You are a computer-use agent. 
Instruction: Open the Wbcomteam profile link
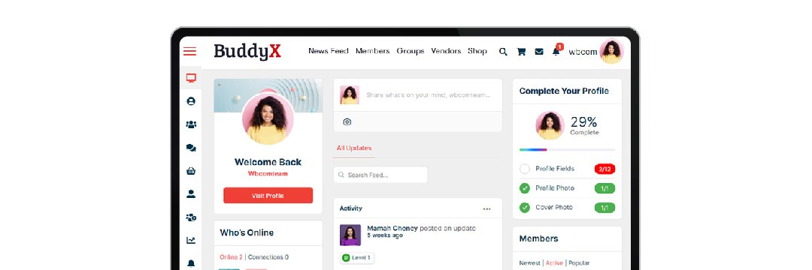(268, 174)
